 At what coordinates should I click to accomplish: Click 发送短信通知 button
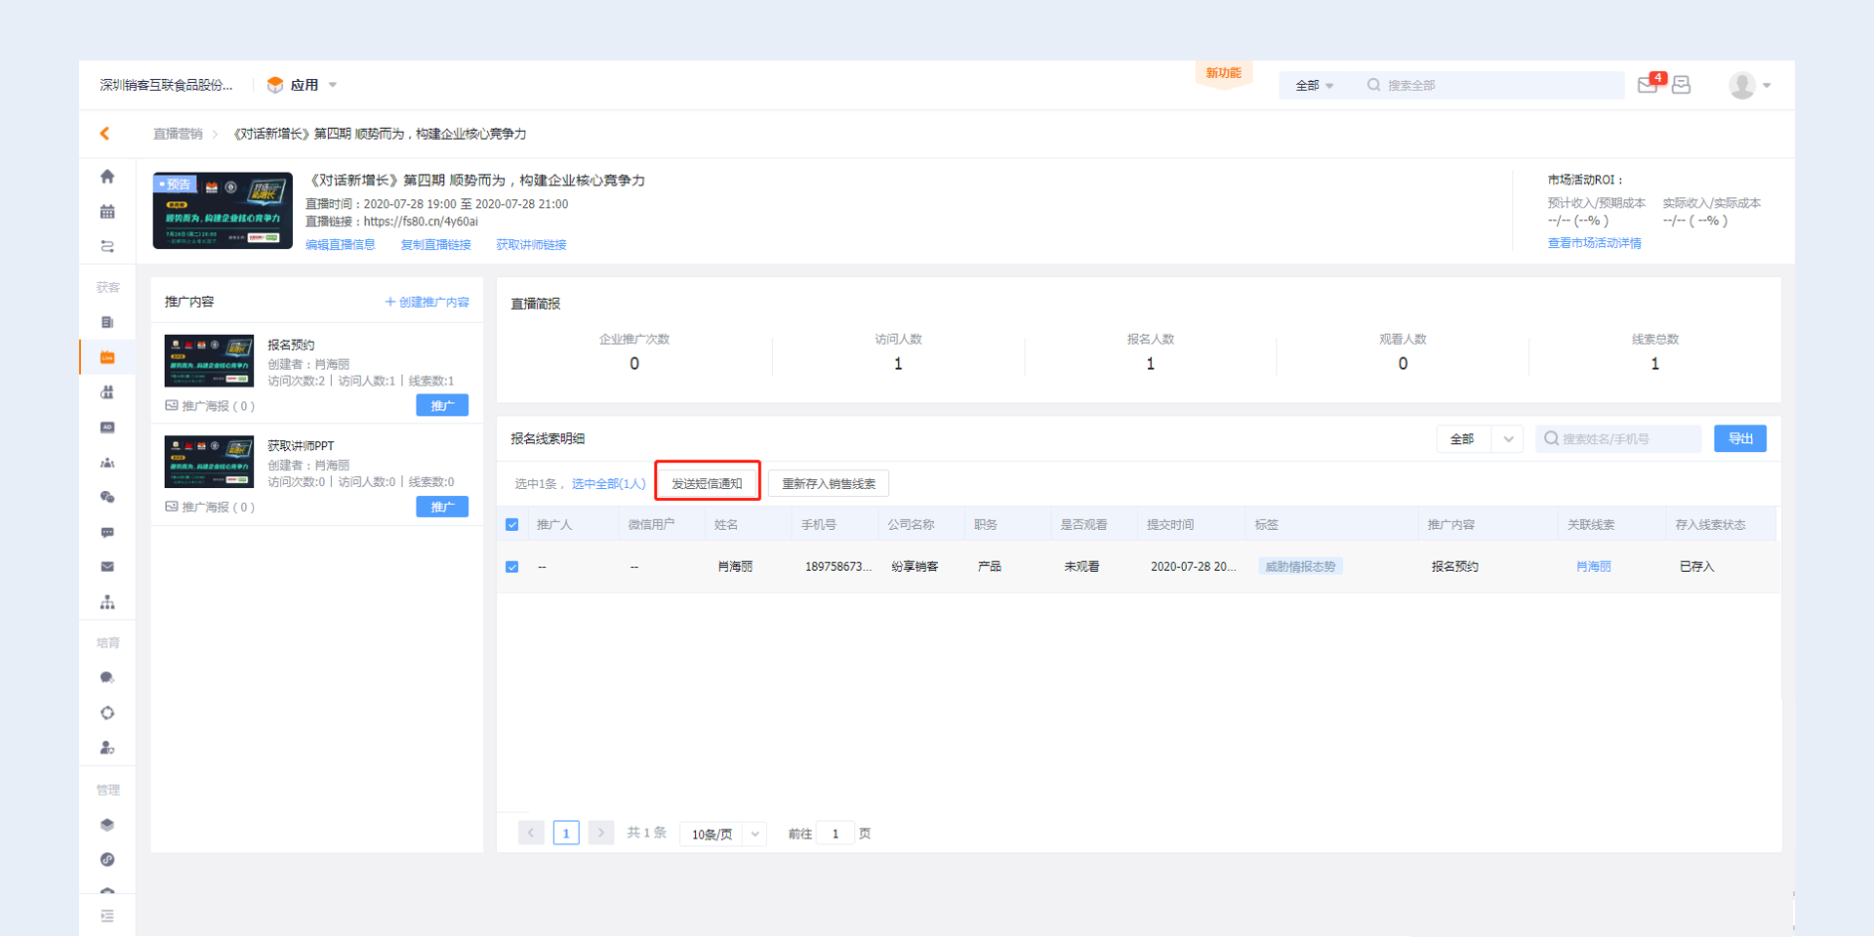(x=707, y=484)
